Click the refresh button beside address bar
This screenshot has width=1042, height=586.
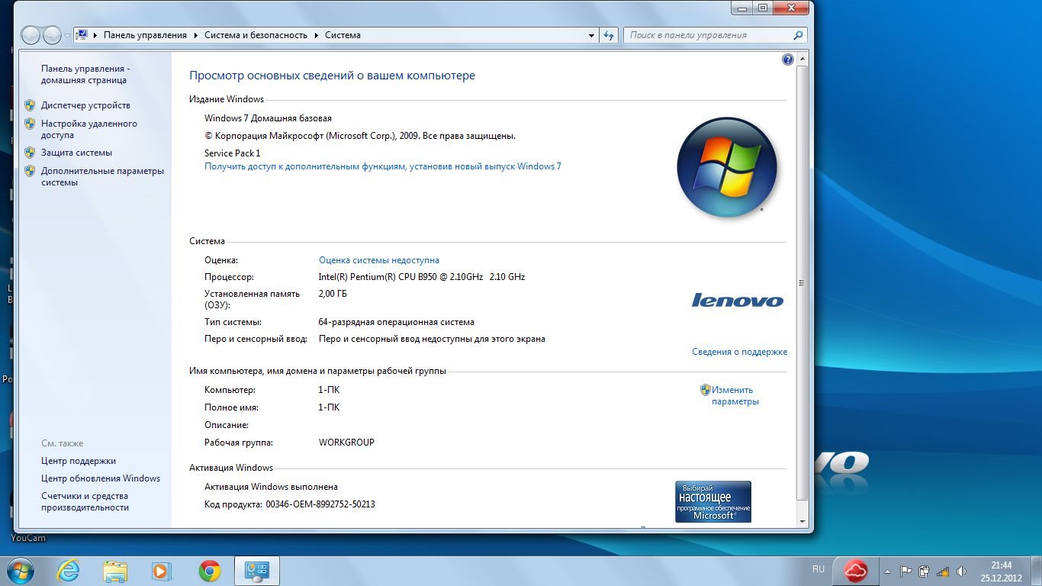click(x=609, y=35)
